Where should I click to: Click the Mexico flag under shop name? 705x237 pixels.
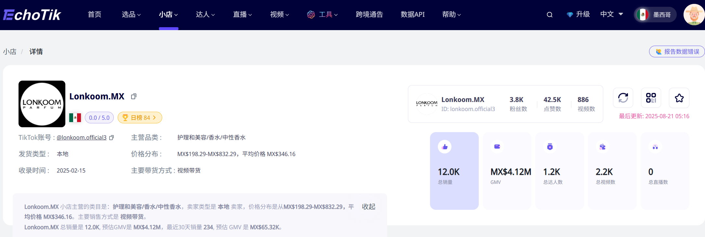(x=75, y=118)
